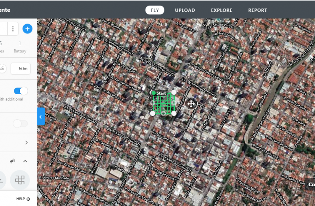Click the left-edge plus midpoint handle
Viewport: 315px width, 206px height.
tap(153, 103)
